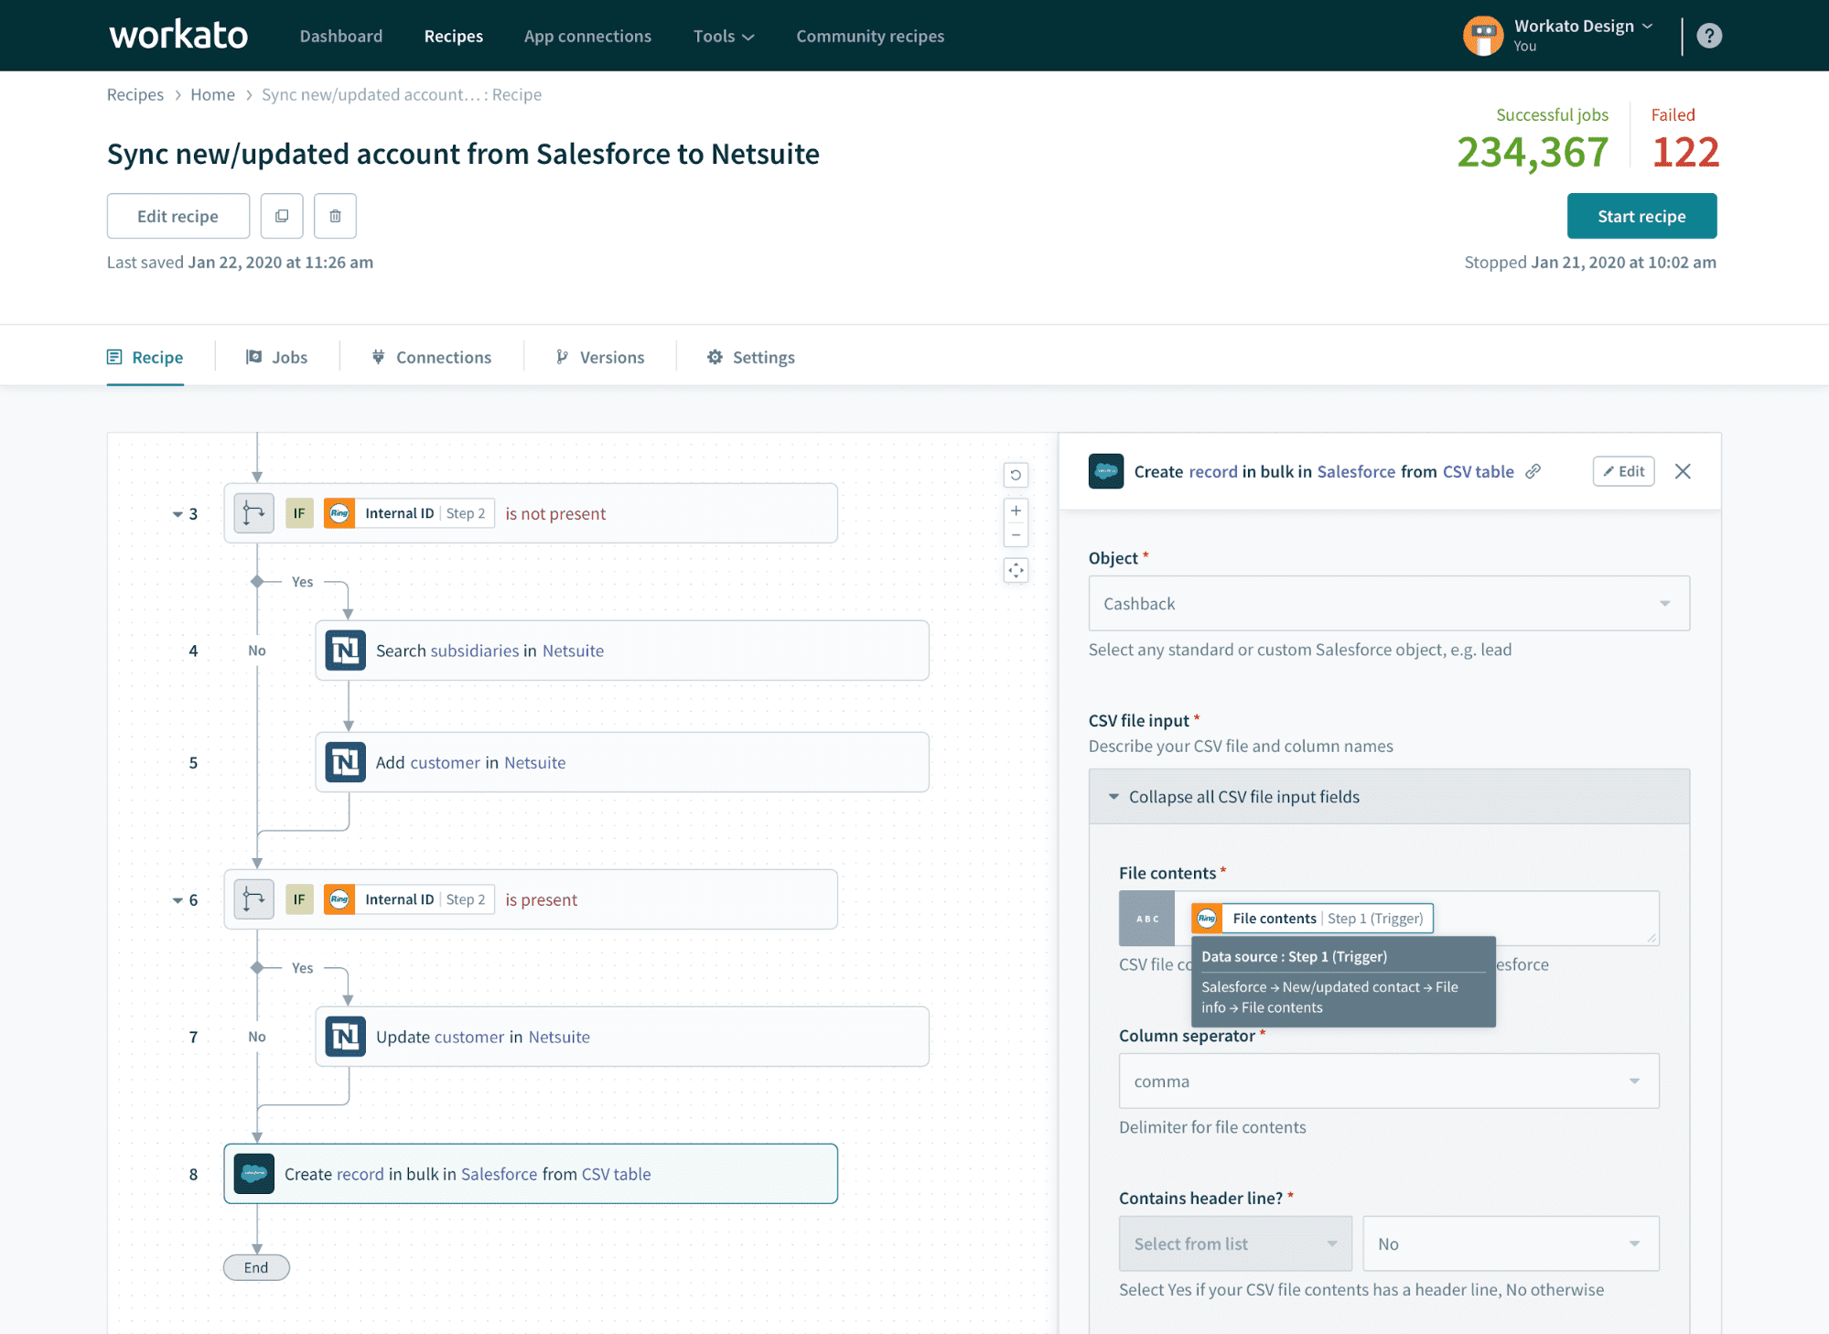This screenshot has width=1829, height=1334.
Task: Zoom out on the recipe canvas
Action: click(1016, 534)
